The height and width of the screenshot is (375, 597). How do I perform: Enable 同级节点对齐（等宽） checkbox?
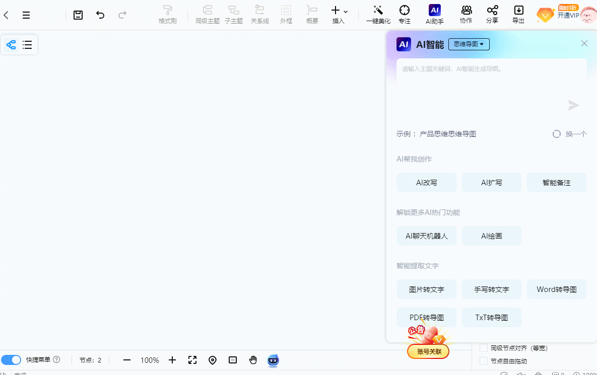point(484,348)
